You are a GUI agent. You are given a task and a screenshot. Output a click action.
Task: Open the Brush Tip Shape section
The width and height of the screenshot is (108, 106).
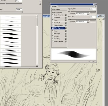tap(59, 12)
